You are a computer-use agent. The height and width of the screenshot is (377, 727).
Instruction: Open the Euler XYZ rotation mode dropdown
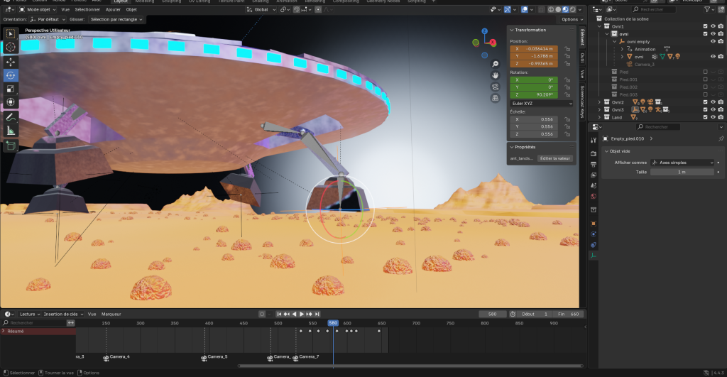point(541,103)
